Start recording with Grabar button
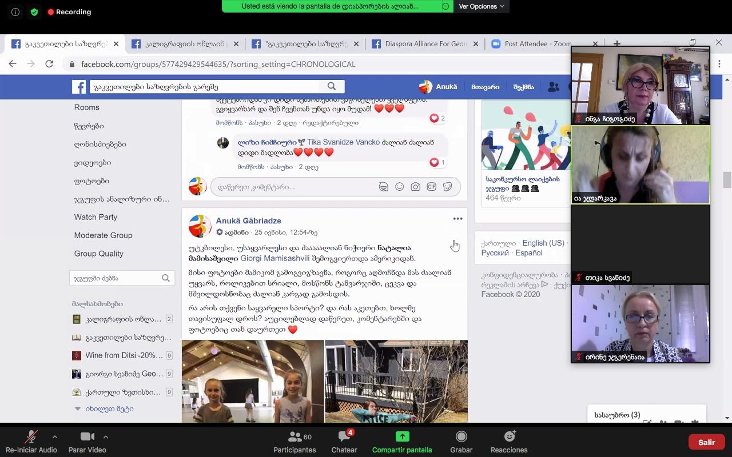Screen dimensions: 732x457 461,441
